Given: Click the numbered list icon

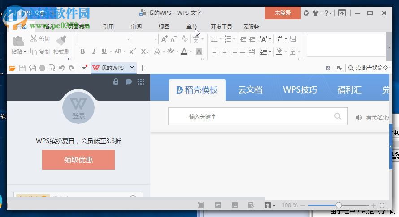Looking at the screenshot, I should (228, 39).
